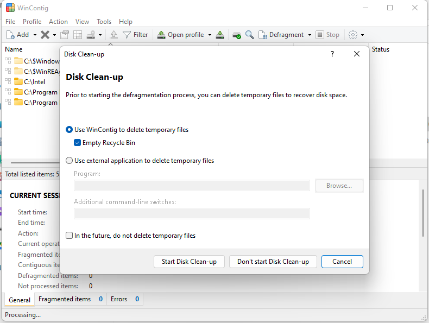The height and width of the screenshot is (323, 429).
Task: Expand the Add button dropdown arrow
Action: pos(35,35)
